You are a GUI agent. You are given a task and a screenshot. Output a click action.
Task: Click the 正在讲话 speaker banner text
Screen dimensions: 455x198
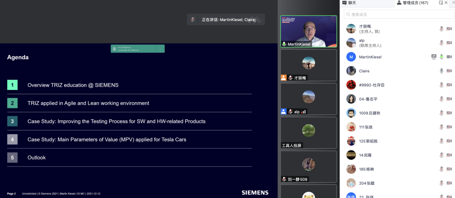tap(229, 20)
